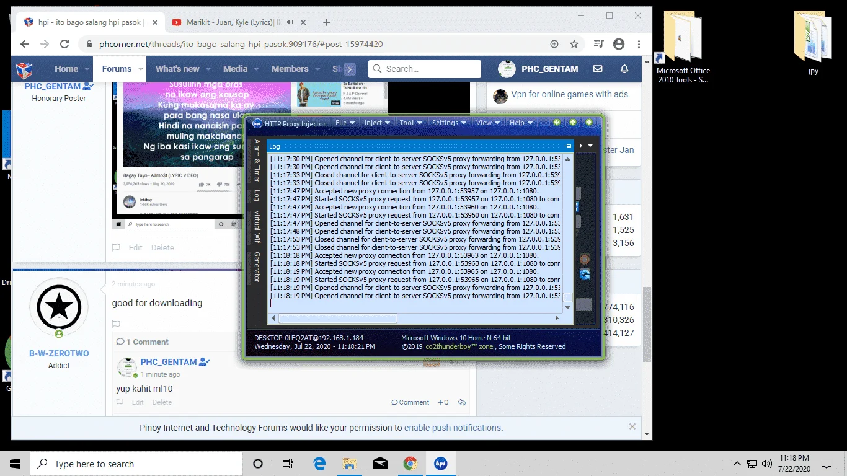Click the right-pointing triangle beside Log panel
The width and height of the screenshot is (847, 476).
(581, 146)
